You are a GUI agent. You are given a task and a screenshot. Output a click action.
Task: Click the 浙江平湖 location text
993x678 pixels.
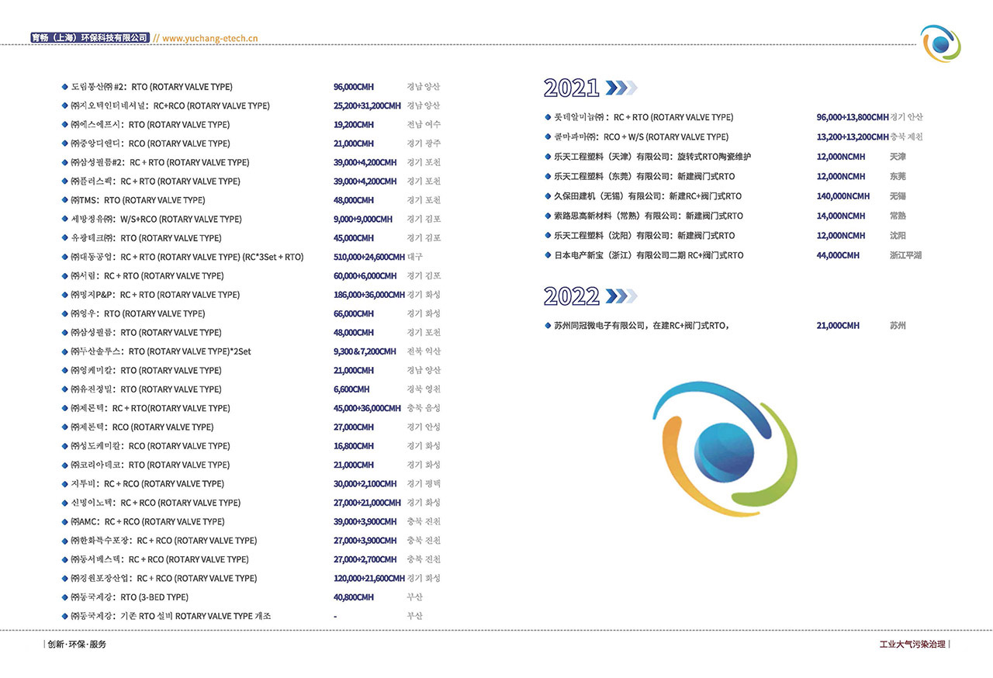[906, 255]
